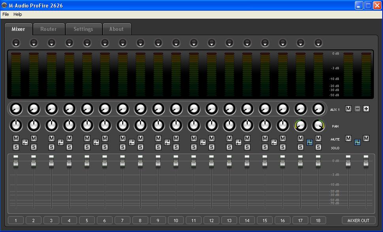
Task: Mute the left mixer output channel
Action: [348, 139]
